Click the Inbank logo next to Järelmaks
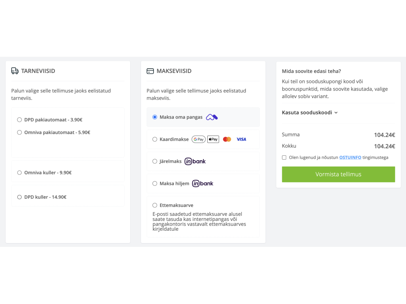The image size is (406, 304). pyautogui.click(x=195, y=161)
